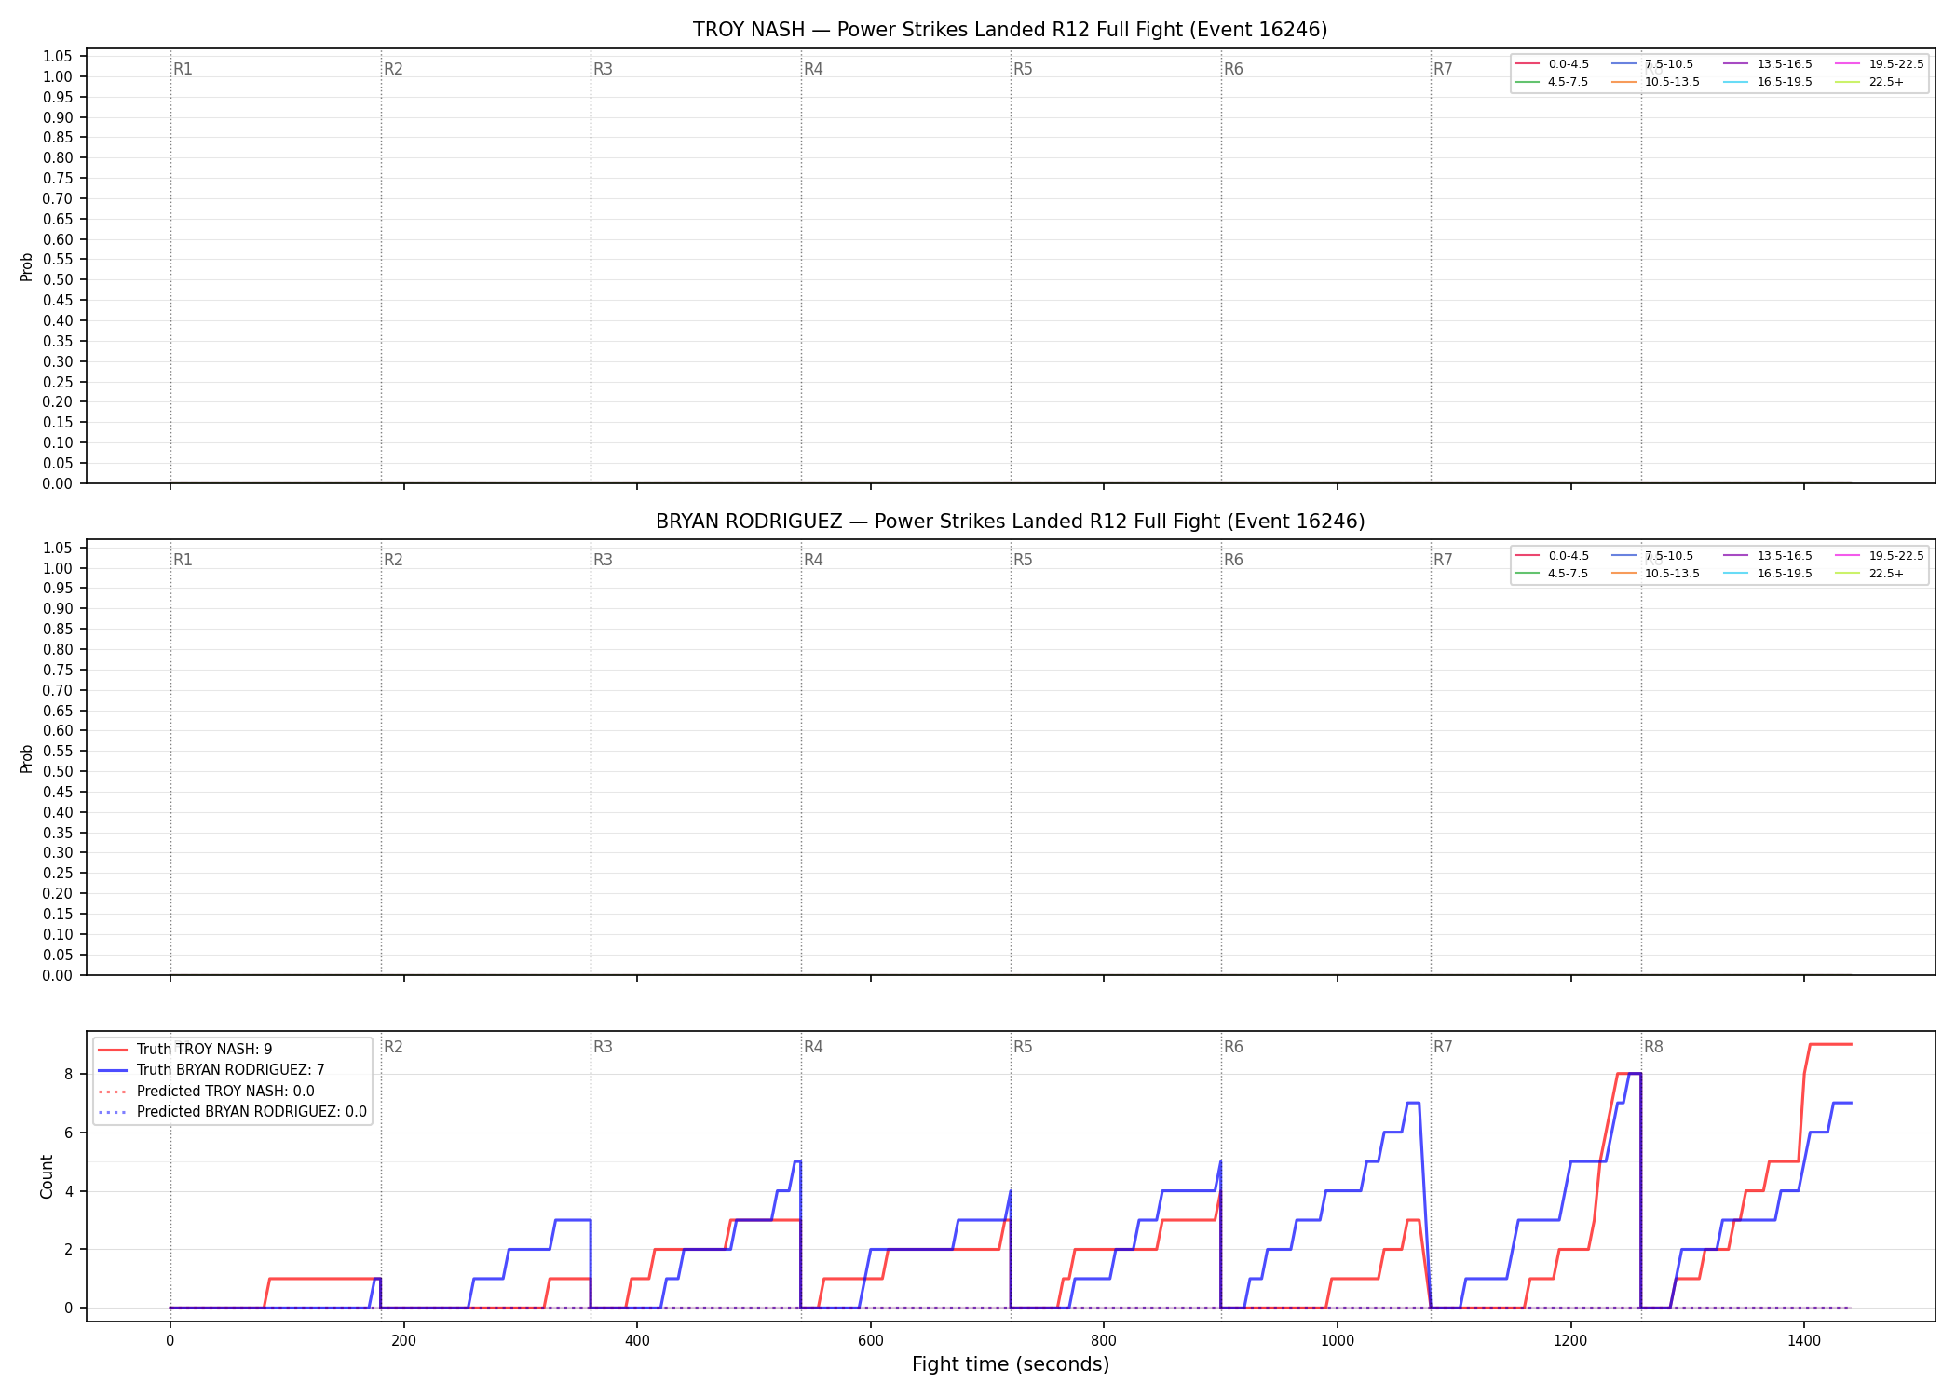The height and width of the screenshot is (1397, 1956).
Task: Select '22.5+' in the BRYAN RODRIGUEZ chart legend
Action: click(x=1870, y=574)
